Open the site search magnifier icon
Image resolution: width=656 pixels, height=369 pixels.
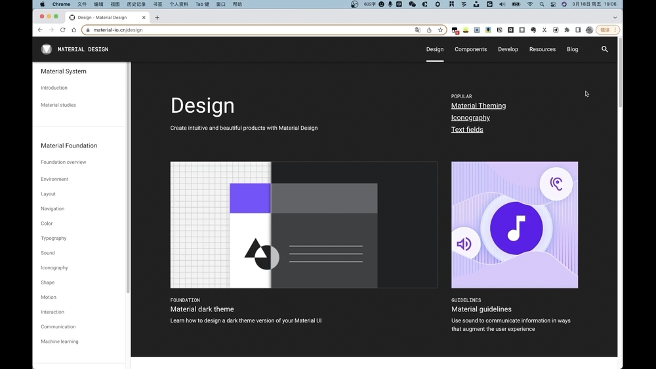click(605, 49)
